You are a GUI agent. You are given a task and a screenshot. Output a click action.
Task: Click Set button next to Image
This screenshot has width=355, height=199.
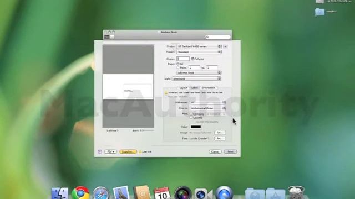click(x=220, y=133)
